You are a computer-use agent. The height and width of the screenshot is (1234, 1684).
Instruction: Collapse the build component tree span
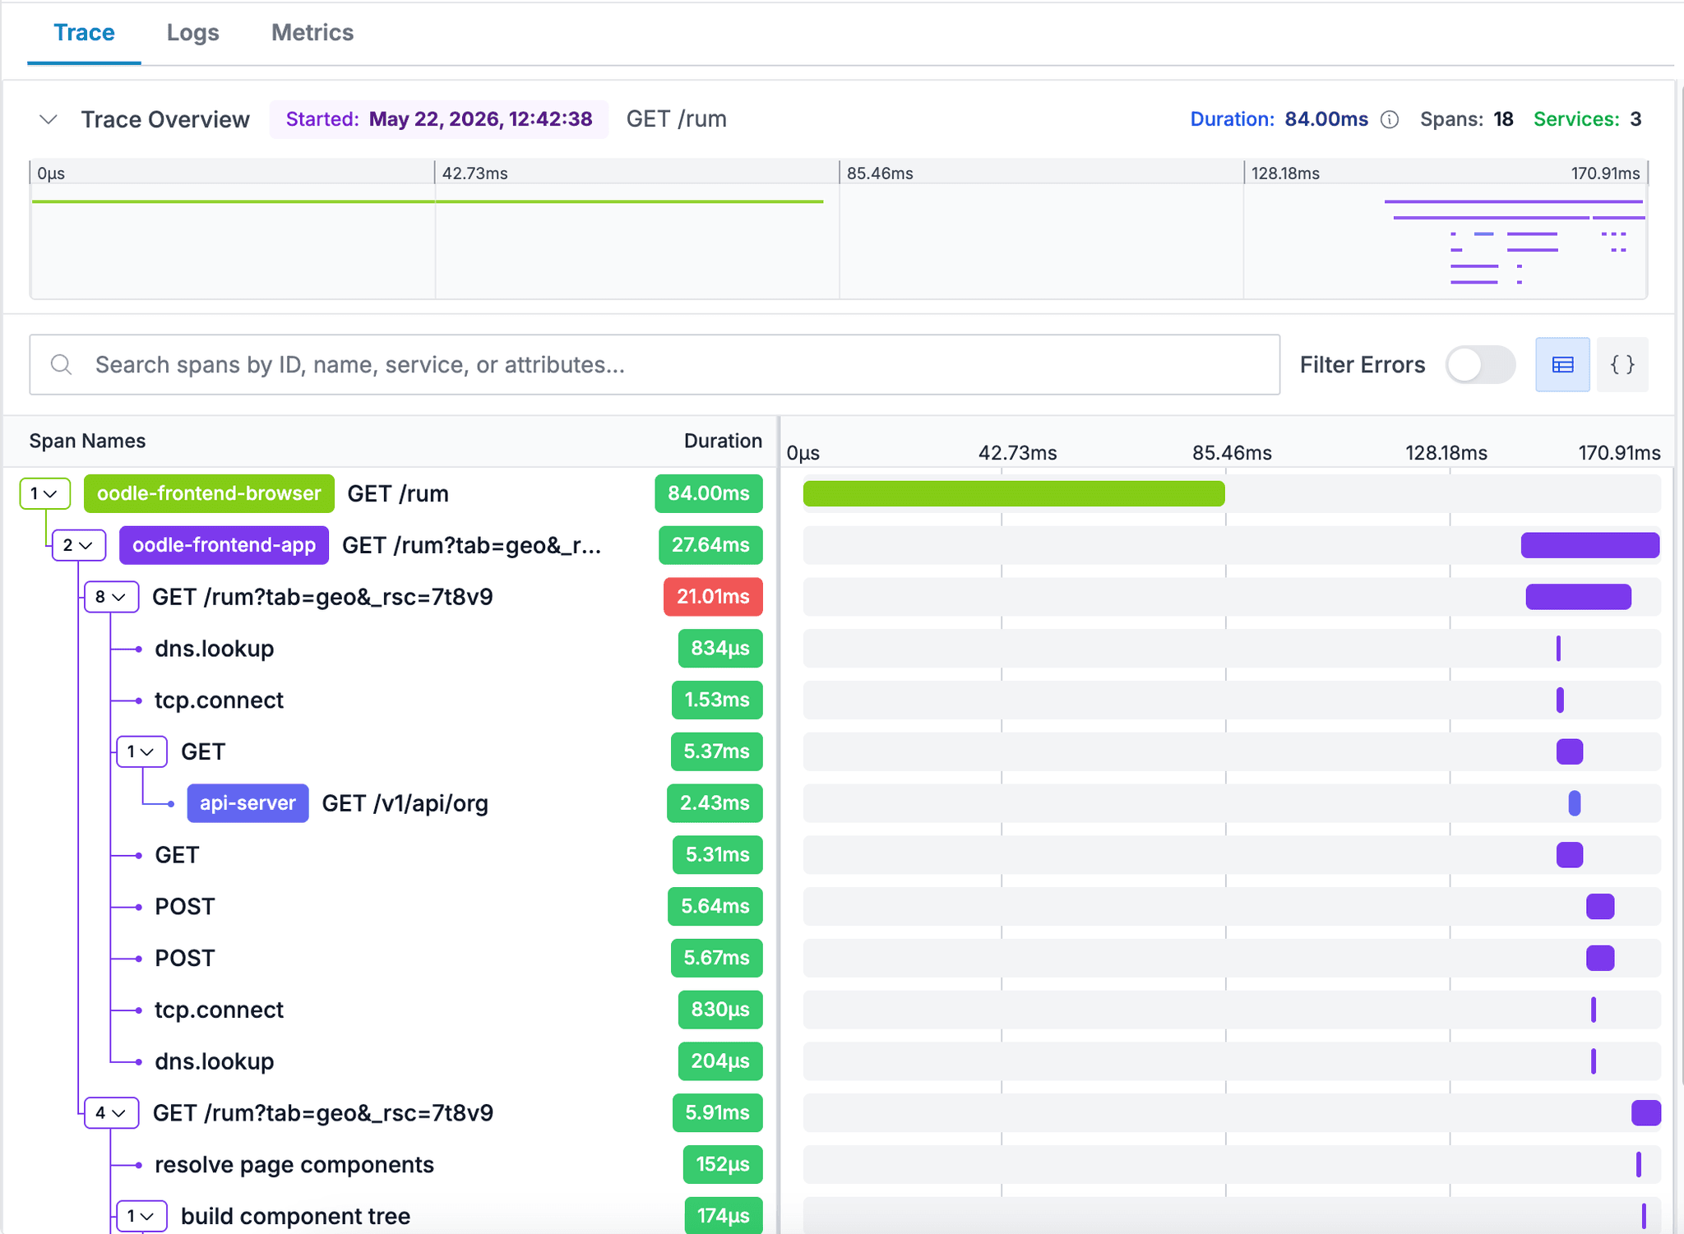142,1216
